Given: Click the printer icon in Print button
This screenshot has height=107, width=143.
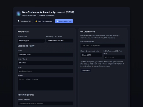Looking at the screenshot, I should (19, 21).
